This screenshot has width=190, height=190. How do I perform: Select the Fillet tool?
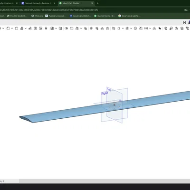coord(8,28)
